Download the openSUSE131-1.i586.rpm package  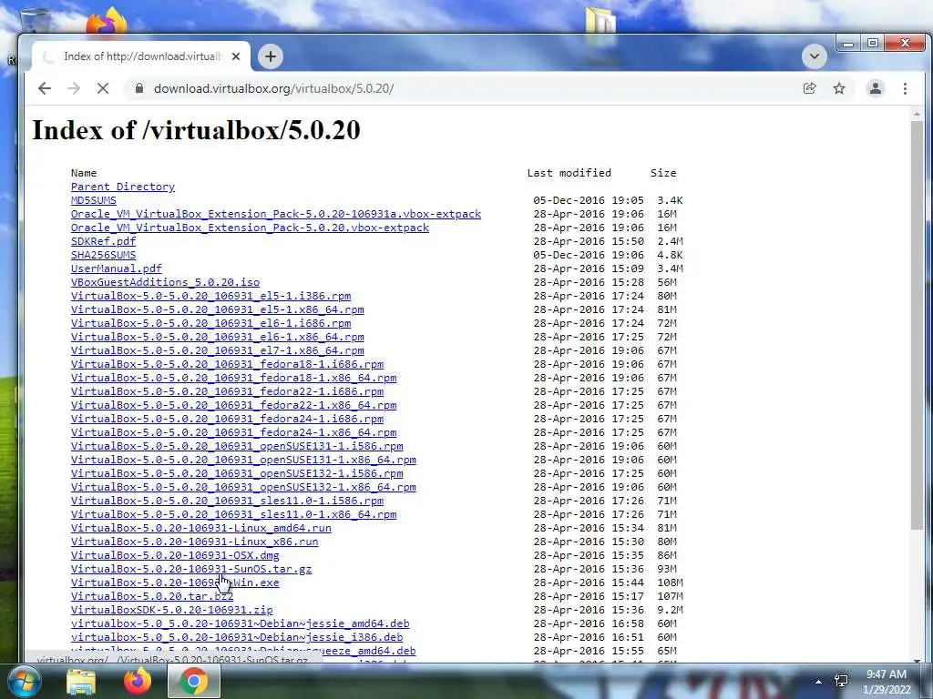(x=237, y=446)
